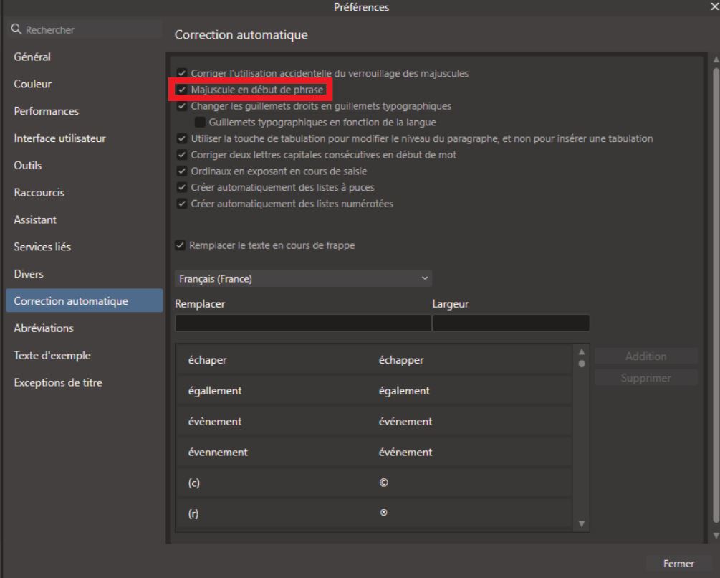Click the replacement list scroll down arrow

point(582,523)
